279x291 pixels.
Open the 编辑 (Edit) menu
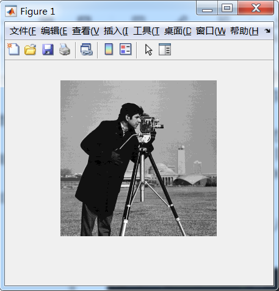point(54,31)
